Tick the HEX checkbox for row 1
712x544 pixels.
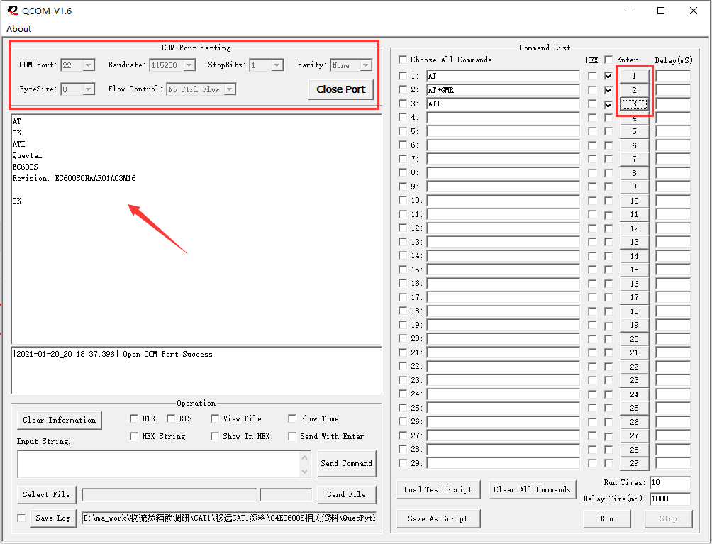pyautogui.click(x=591, y=77)
